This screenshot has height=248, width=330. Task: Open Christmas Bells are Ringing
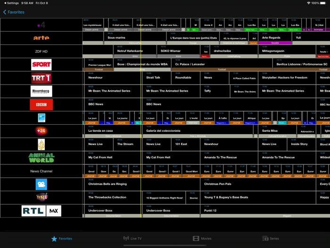click(142, 184)
